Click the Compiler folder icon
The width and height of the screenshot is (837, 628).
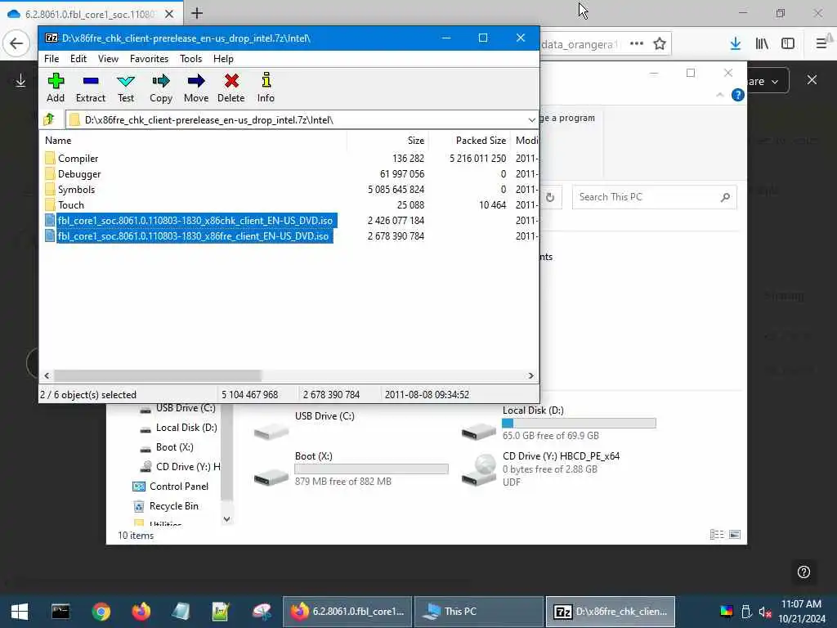coord(50,158)
